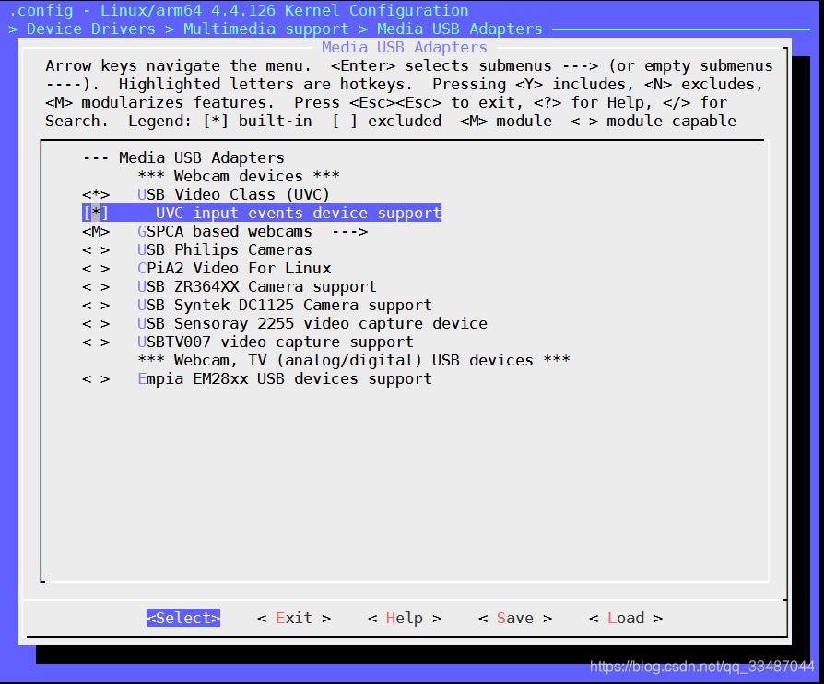Toggle UVC input events device support checkbox
The height and width of the screenshot is (684, 824).
point(96,214)
